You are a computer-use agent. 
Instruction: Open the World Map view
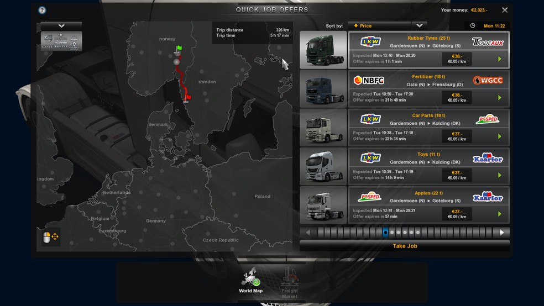[x=250, y=280]
